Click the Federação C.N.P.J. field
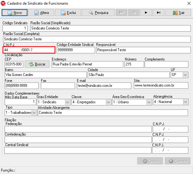Image resolution: width=193 pixels, height=174 pixels. pyautogui.click(x=170, y=129)
